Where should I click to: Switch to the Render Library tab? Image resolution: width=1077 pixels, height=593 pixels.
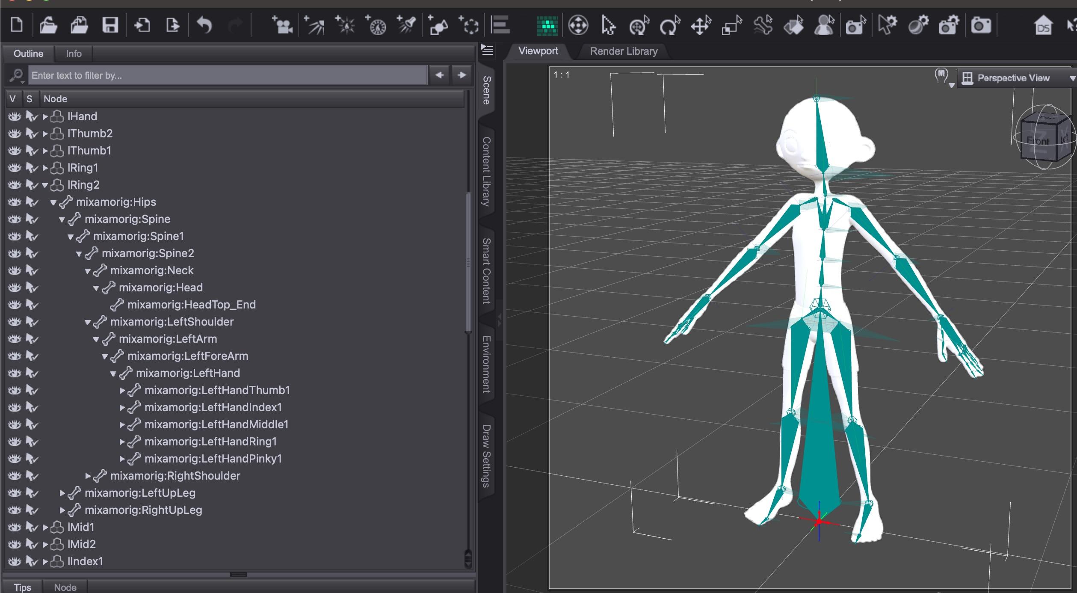623,51
